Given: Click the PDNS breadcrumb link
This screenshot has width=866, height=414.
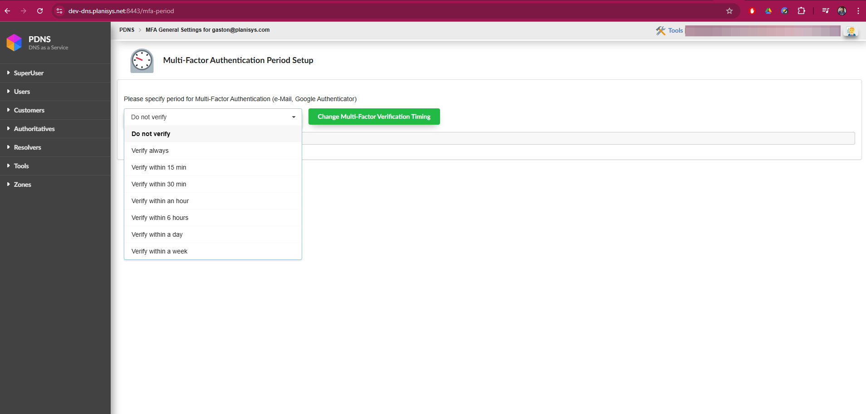Looking at the screenshot, I should [x=127, y=30].
